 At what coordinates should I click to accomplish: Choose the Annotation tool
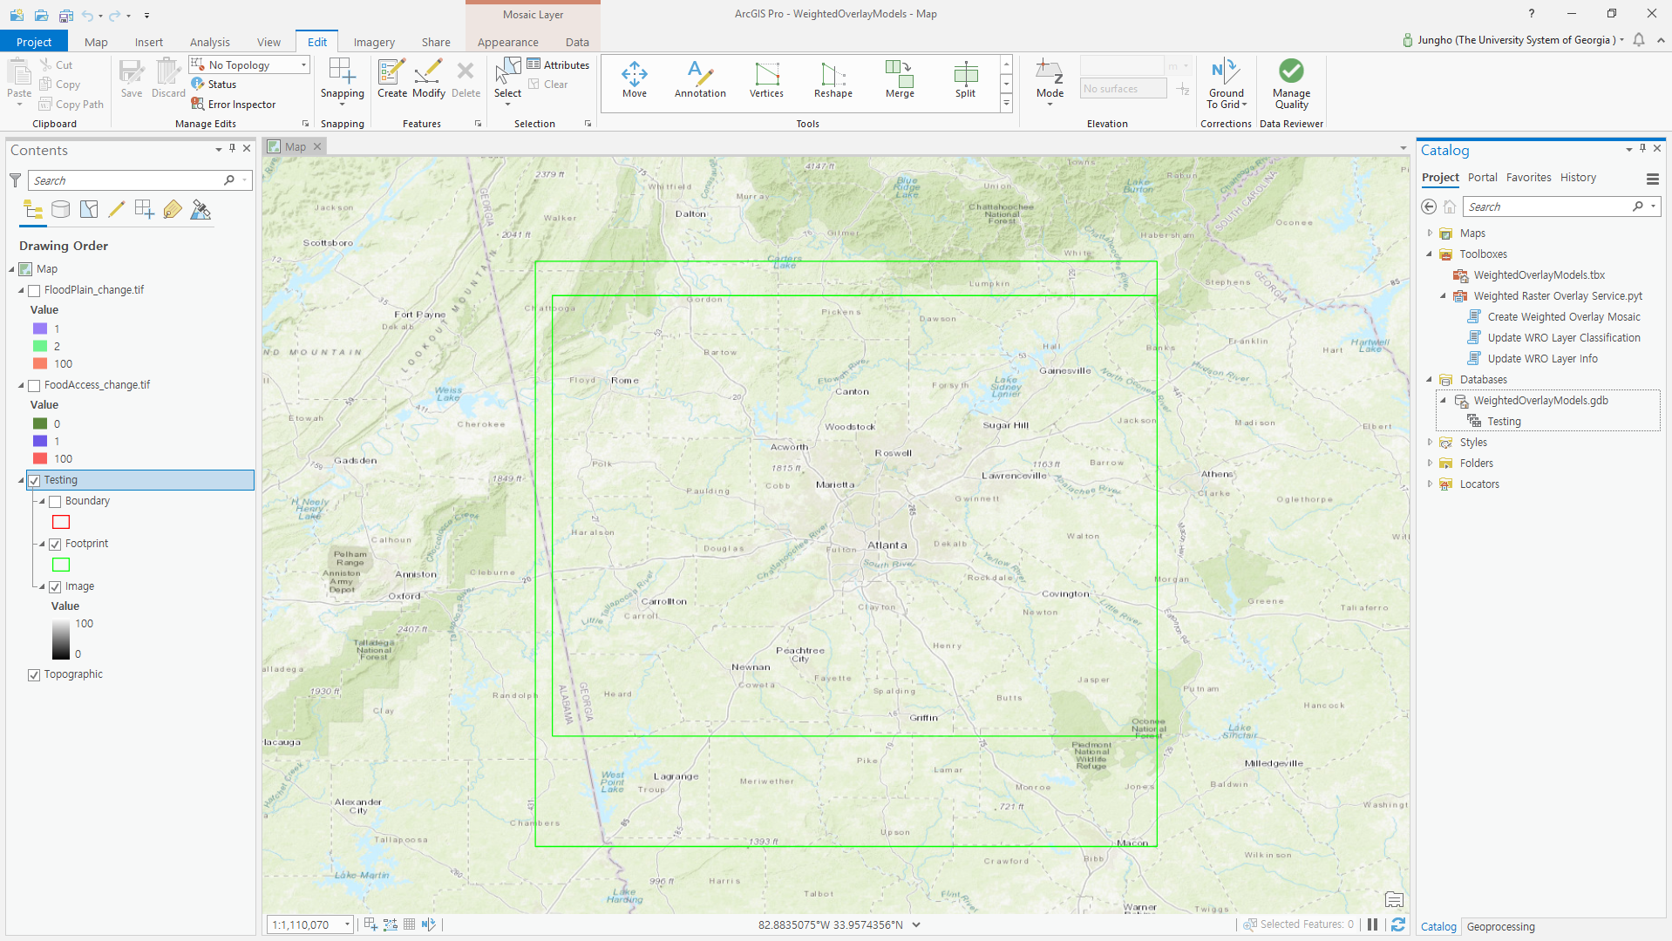(x=700, y=79)
